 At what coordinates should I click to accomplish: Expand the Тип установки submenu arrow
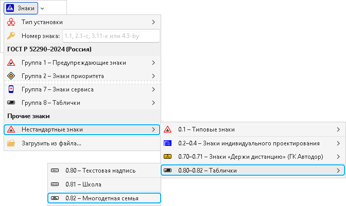pyautogui.click(x=153, y=22)
